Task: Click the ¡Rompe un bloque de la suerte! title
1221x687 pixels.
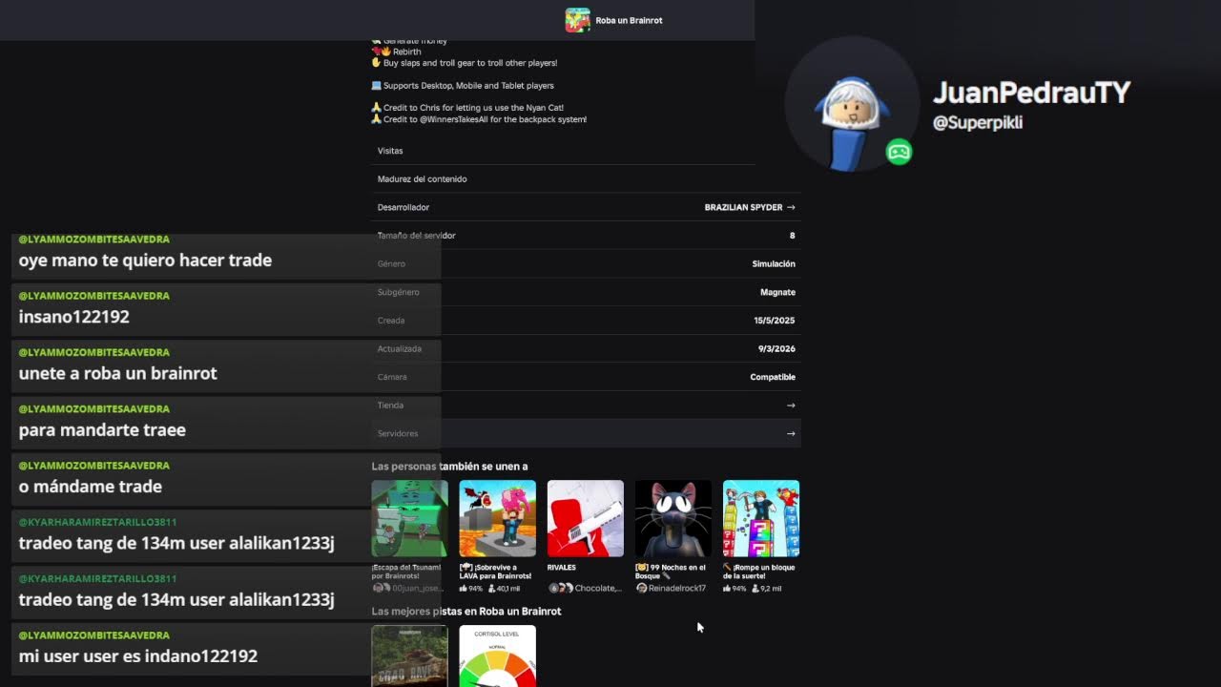Action: point(758,572)
